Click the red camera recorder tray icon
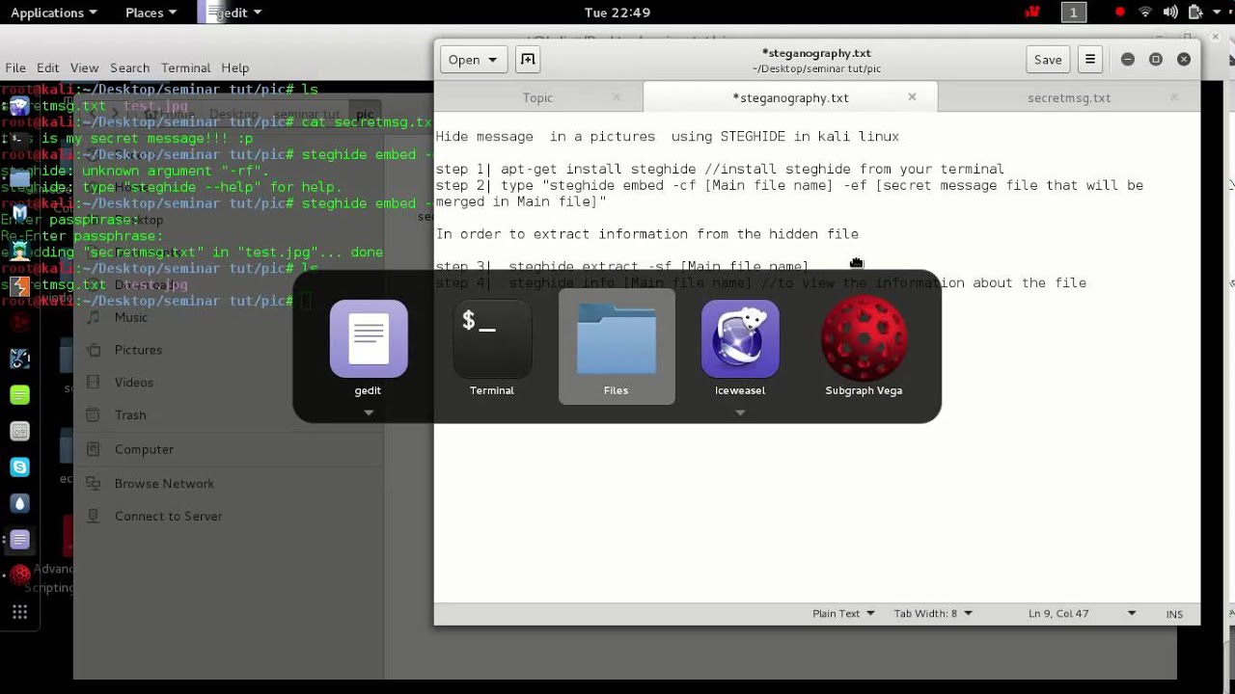Viewport: 1235px width, 694px height. tap(1032, 13)
